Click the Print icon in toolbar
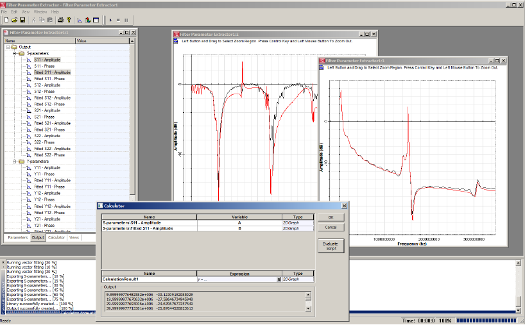525x325 pixels. point(60,20)
